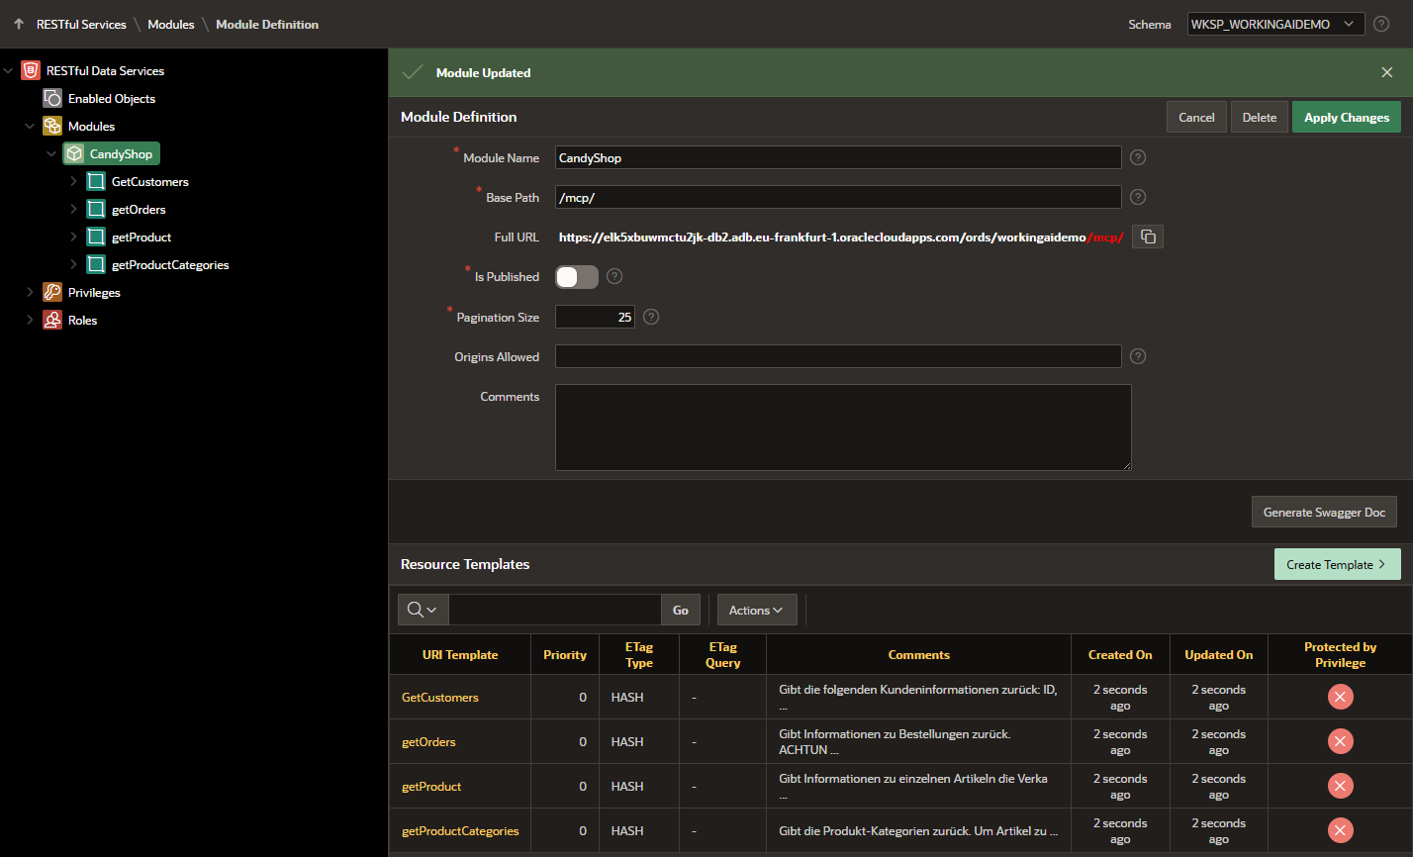
Task: Click the Module Updated checkmark icon
Action: 413,72
